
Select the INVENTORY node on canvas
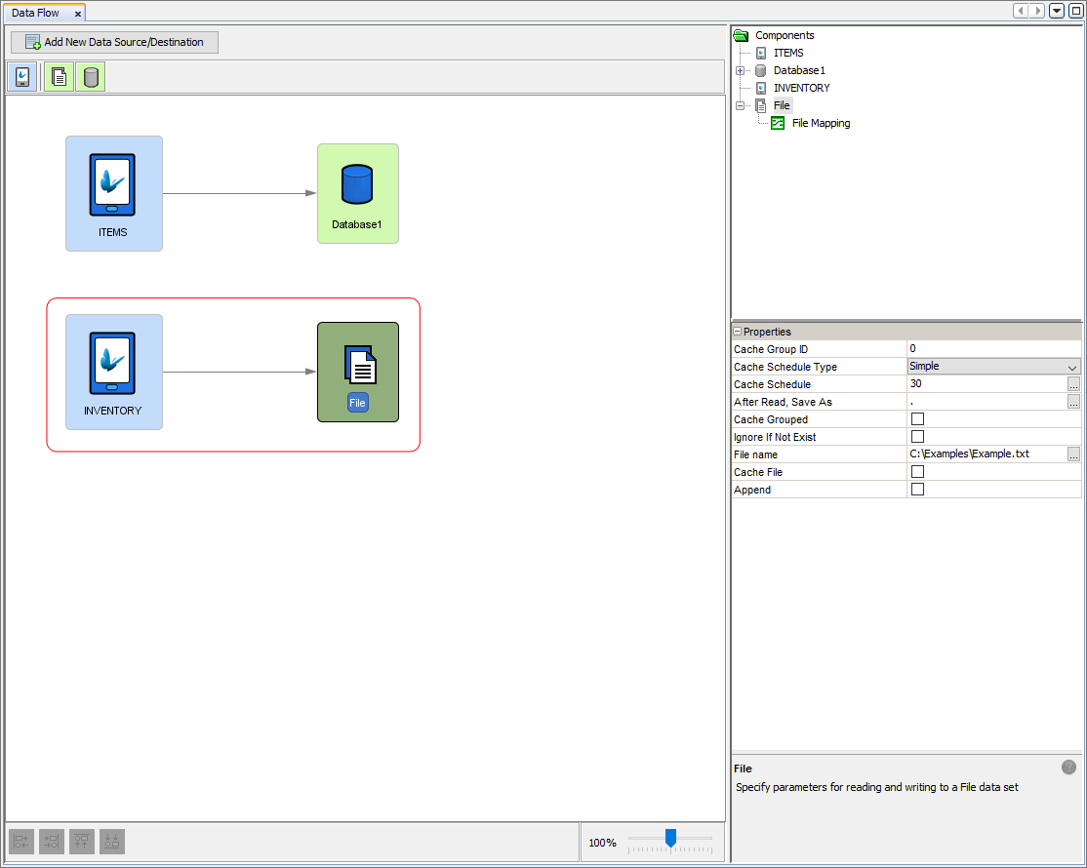[113, 372]
